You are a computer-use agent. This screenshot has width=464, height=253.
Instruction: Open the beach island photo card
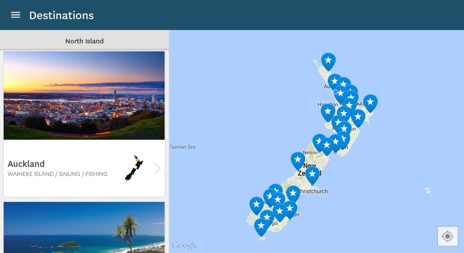[84, 227]
